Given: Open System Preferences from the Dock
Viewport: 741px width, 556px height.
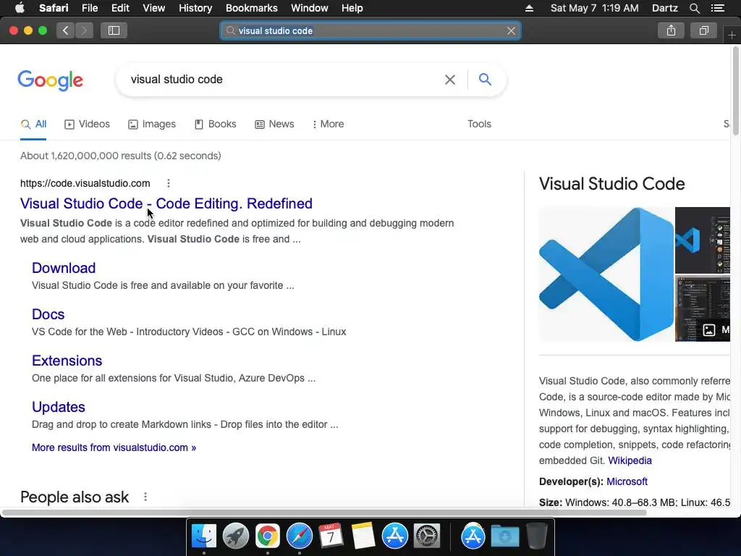Looking at the screenshot, I should click(x=426, y=536).
